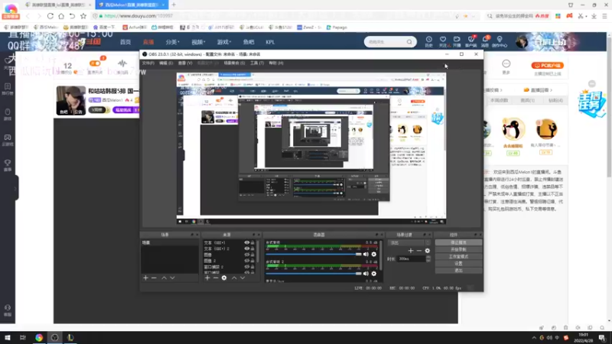Toggle lock on first text (GDI+) source
This screenshot has width=612, height=344.
(x=252, y=242)
